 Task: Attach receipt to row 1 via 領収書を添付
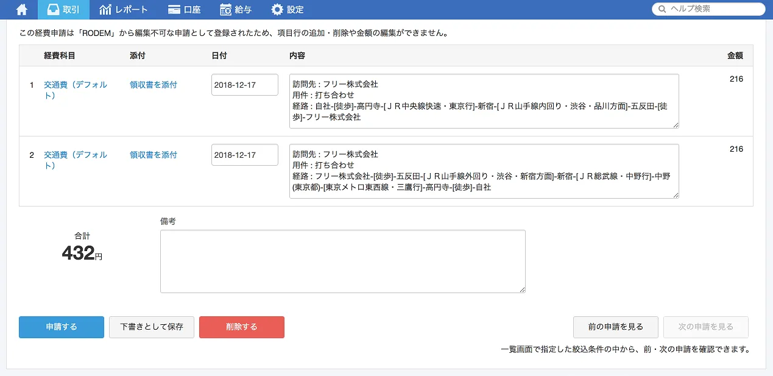tap(154, 85)
